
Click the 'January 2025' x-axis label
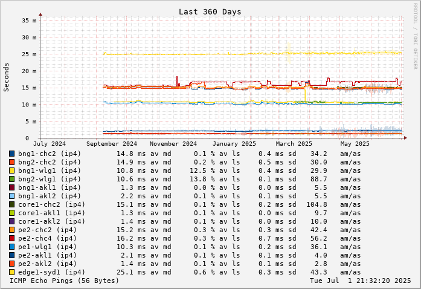234,144
